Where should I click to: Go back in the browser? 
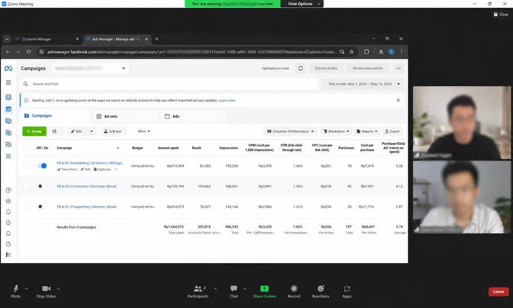coord(8,52)
